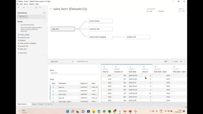Click the Datasets sheet in left list
The height and width of the screenshot is (114, 203).
[x=23, y=41]
